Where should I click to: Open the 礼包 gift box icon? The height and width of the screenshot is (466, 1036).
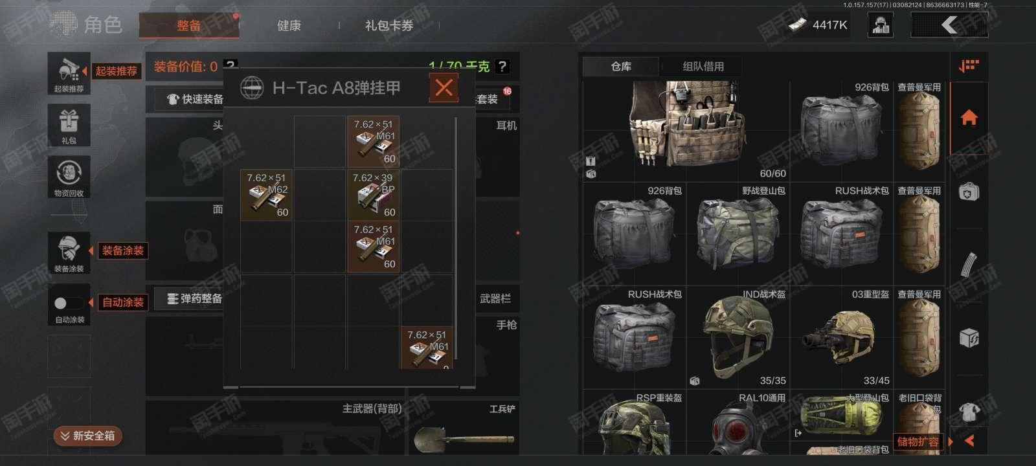tap(69, 124)
